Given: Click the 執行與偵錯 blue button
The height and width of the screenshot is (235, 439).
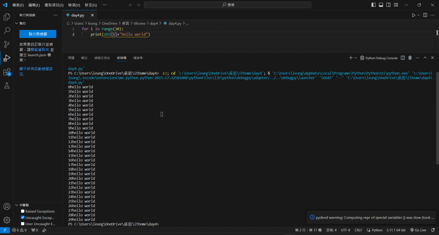Looking at the screenshot, I should [x=38, y=34].
